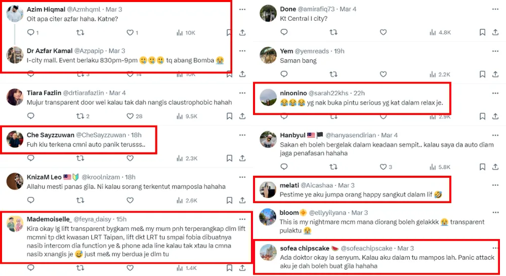Viewport: 506px width, 276px height.
Task: Retweet Tiara Fazlin's tweet
Action: pyautogui.click(x=80, y=116)
